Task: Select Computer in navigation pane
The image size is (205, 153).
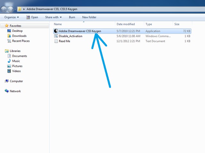Action: click(16, 81)
